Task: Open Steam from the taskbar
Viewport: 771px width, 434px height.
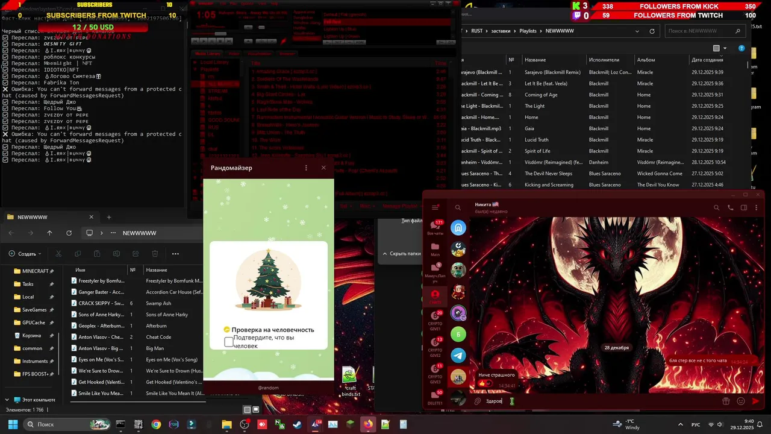Action: [x=298, y=424]
